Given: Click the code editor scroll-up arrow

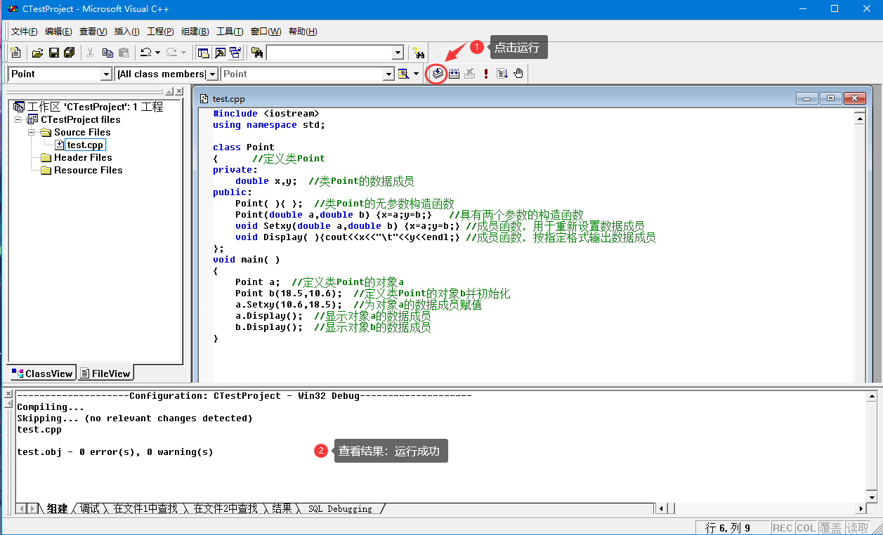Looking at the screenshot, I should click(x=860, y=119).
